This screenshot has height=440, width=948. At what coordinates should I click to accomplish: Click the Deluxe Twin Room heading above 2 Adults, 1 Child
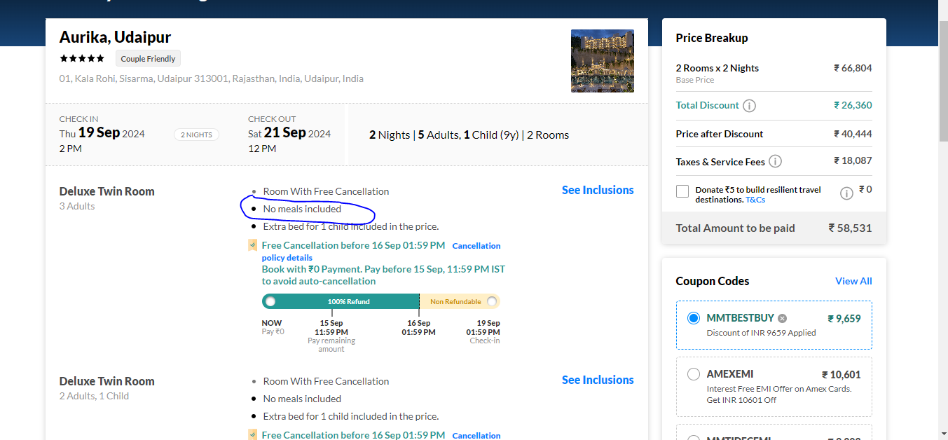(x=107, y=381)
